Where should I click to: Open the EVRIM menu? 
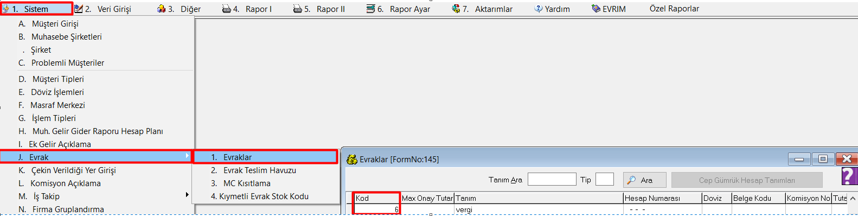pyautogui.click(x=609, y=9)
